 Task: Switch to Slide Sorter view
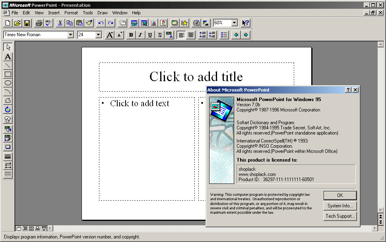click(x=31, y=228)
